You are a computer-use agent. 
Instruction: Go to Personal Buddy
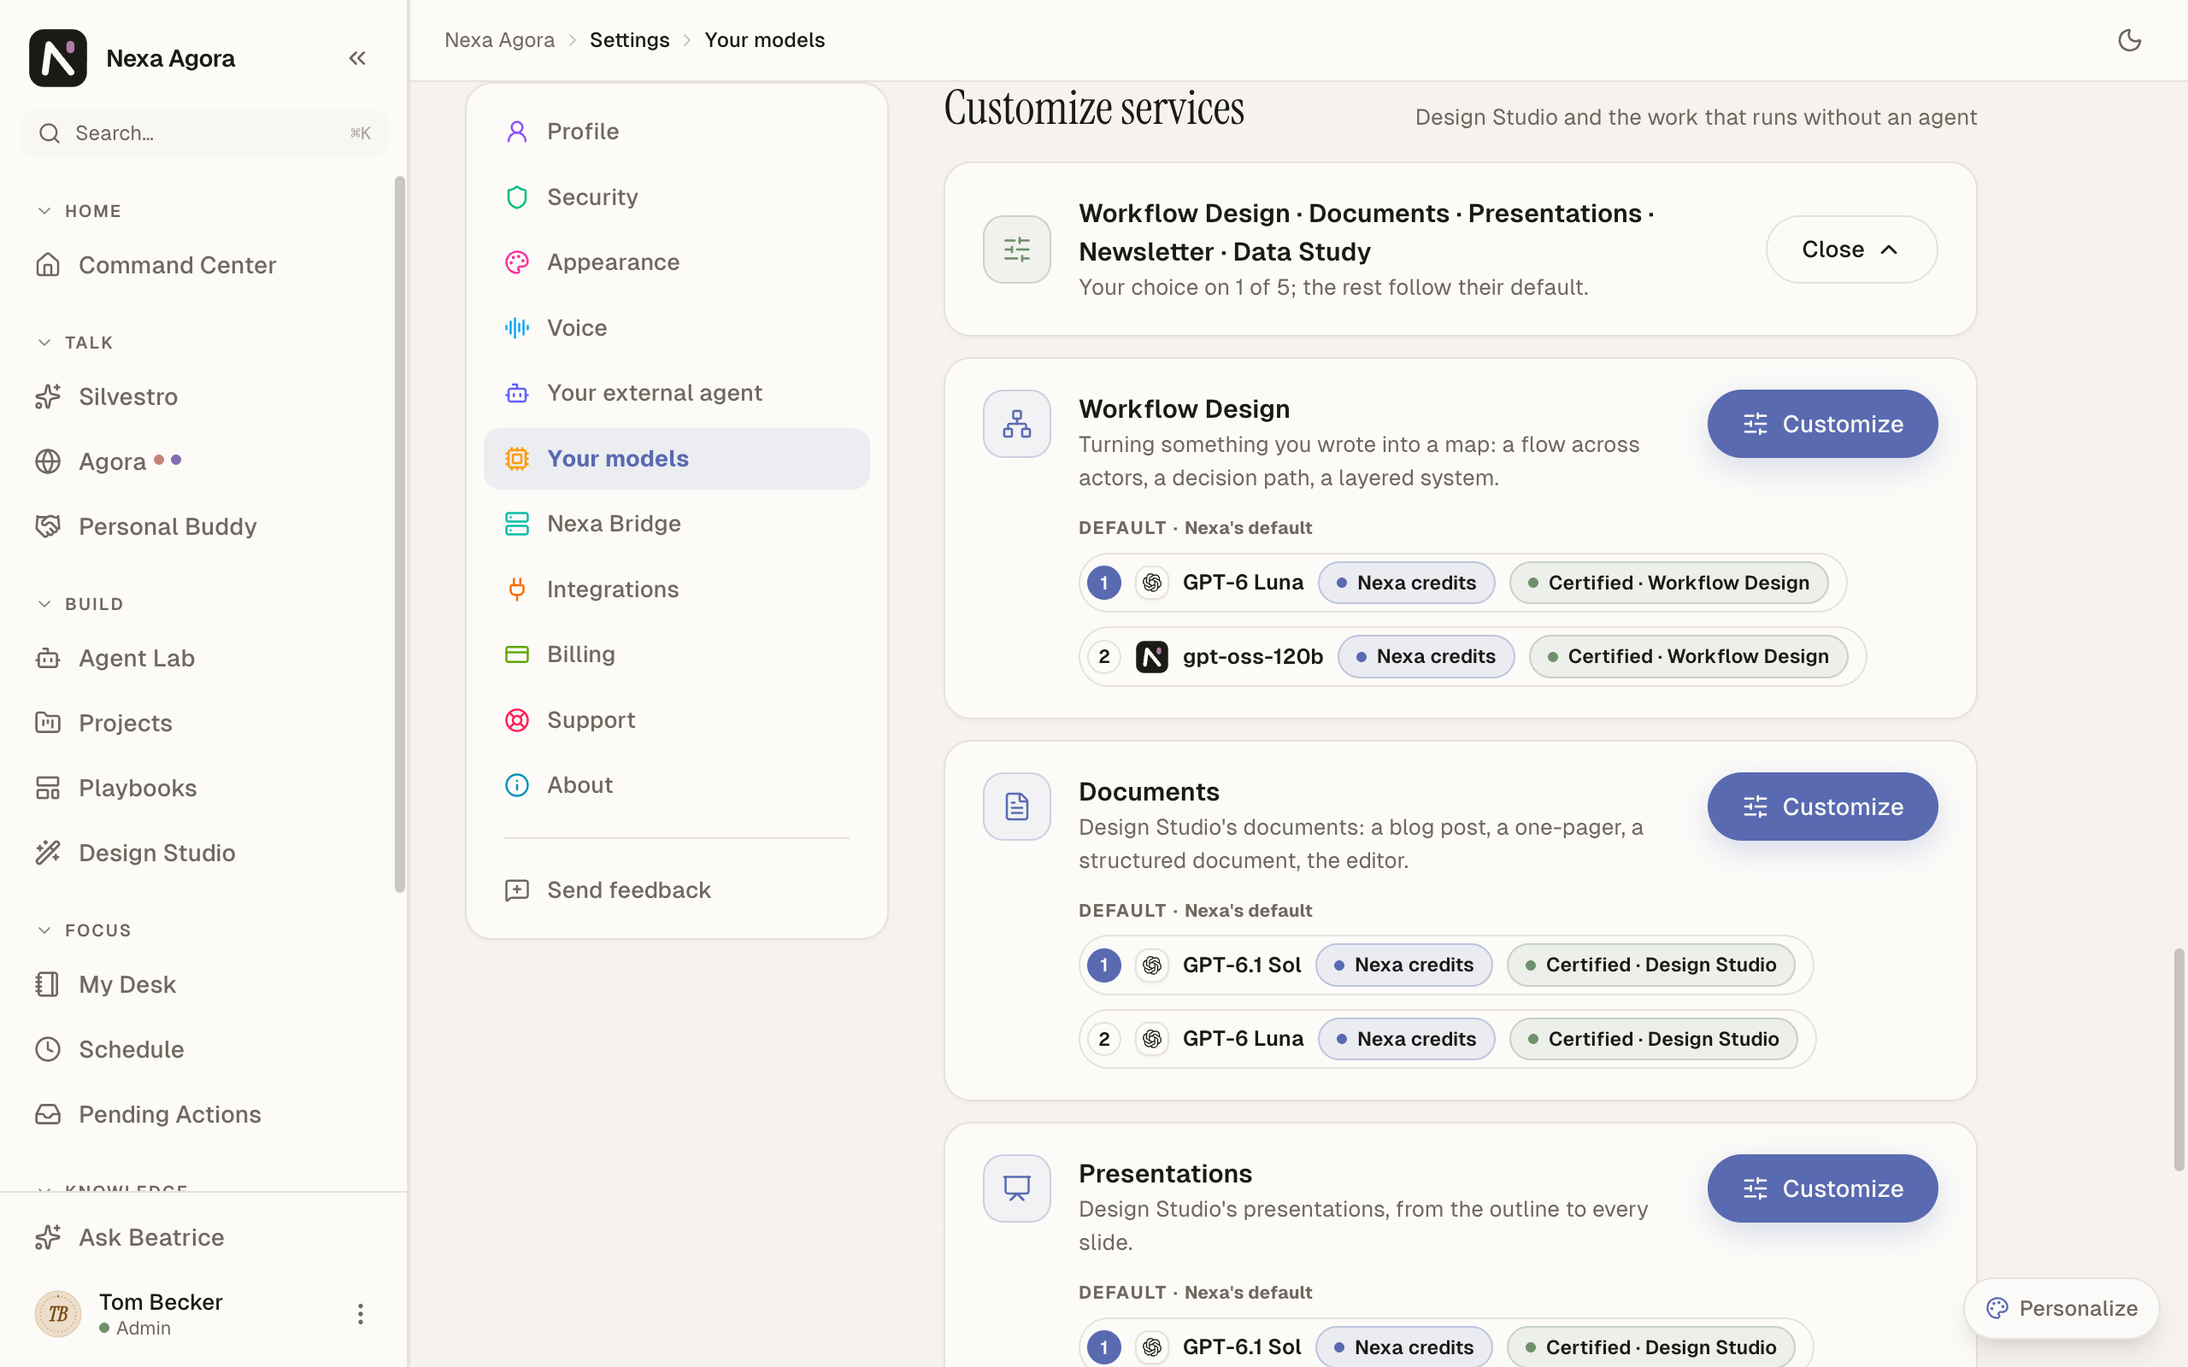(x=204, y=526)
